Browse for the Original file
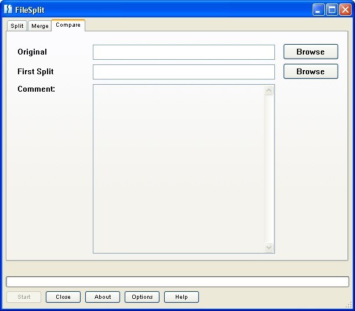This screenshot has width=355, height=311. click(x=311, y=52)
